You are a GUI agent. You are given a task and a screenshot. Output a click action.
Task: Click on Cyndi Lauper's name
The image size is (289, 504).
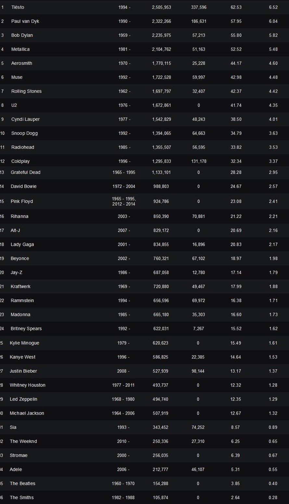point(25,119)
